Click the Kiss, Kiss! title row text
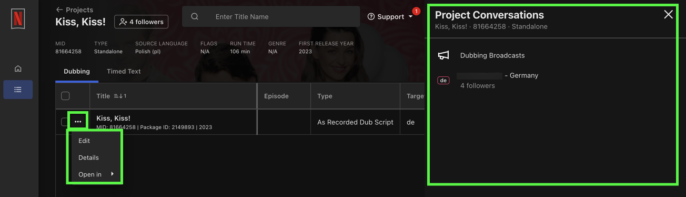686x197 pixels. [113, 118]
